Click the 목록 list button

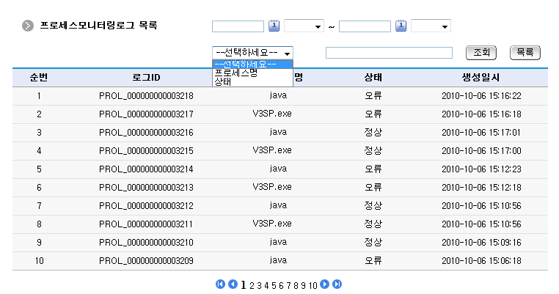coord(525,53)
